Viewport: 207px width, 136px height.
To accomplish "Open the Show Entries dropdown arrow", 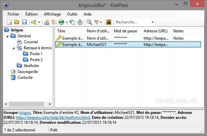I will pyautogui.click(x=101, y=22).
